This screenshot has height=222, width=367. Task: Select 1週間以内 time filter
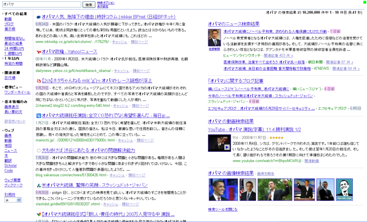click(13, 54)
